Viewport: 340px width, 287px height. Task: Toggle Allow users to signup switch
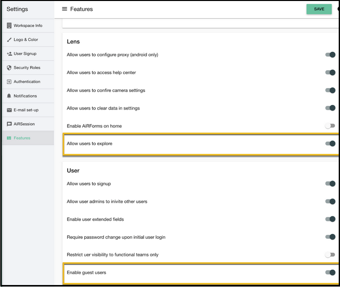(330, 184)
